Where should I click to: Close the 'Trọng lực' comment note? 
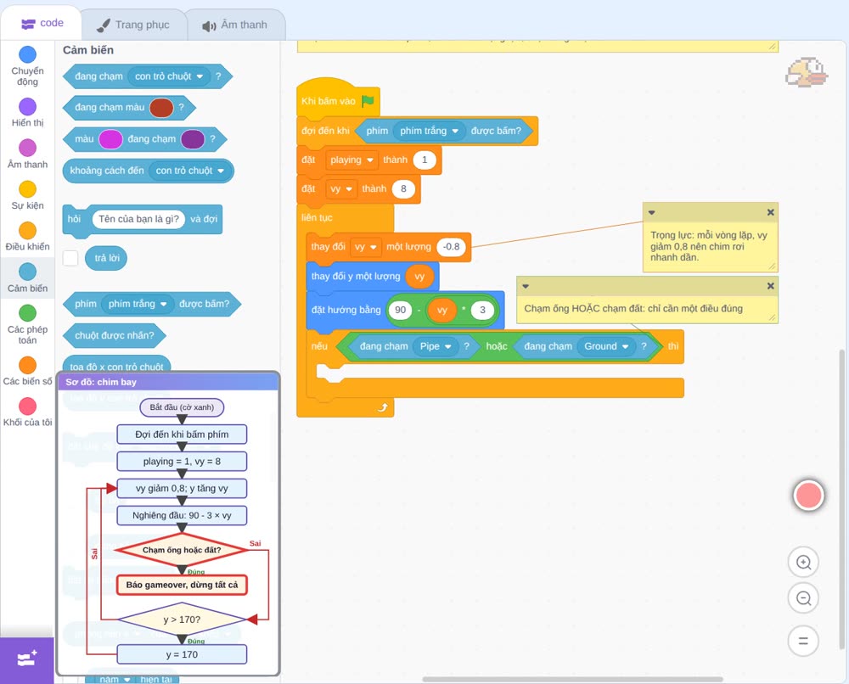[771, 213]
